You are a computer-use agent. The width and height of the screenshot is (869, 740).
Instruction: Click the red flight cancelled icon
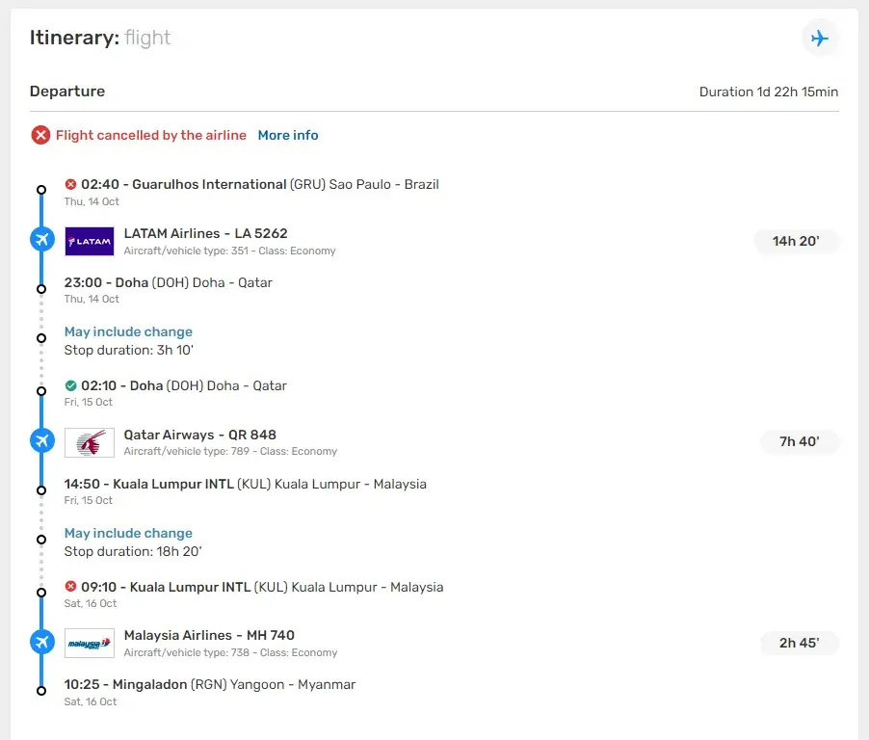[40, 136]
